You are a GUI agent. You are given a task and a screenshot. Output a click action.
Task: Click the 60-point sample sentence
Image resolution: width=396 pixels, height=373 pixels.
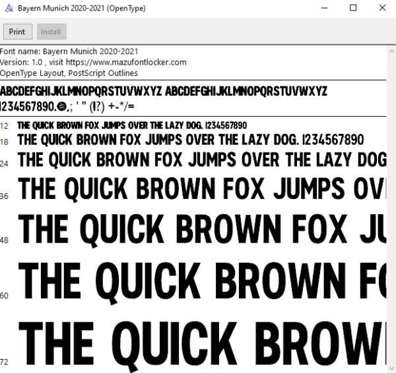click(x=202, y=283)
